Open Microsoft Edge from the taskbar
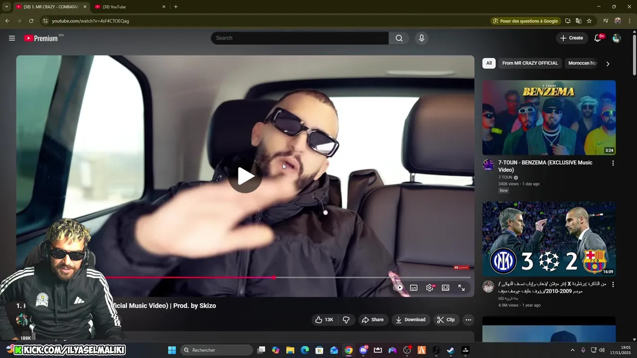This screenshot has height=358, width=637. (305, 350)
